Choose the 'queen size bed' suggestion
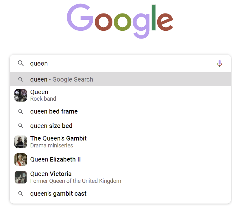The height and width of the screenshot is (207, 233). point(120,126)
